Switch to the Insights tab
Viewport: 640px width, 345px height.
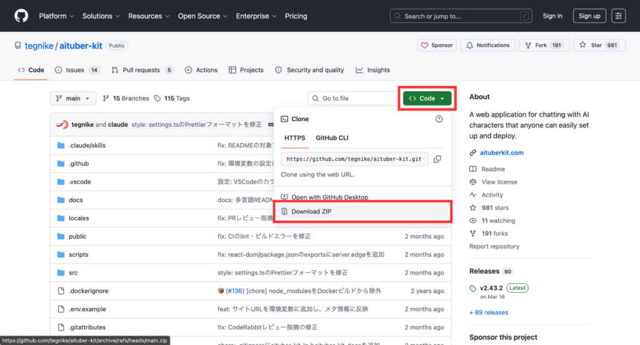(372, 70)
